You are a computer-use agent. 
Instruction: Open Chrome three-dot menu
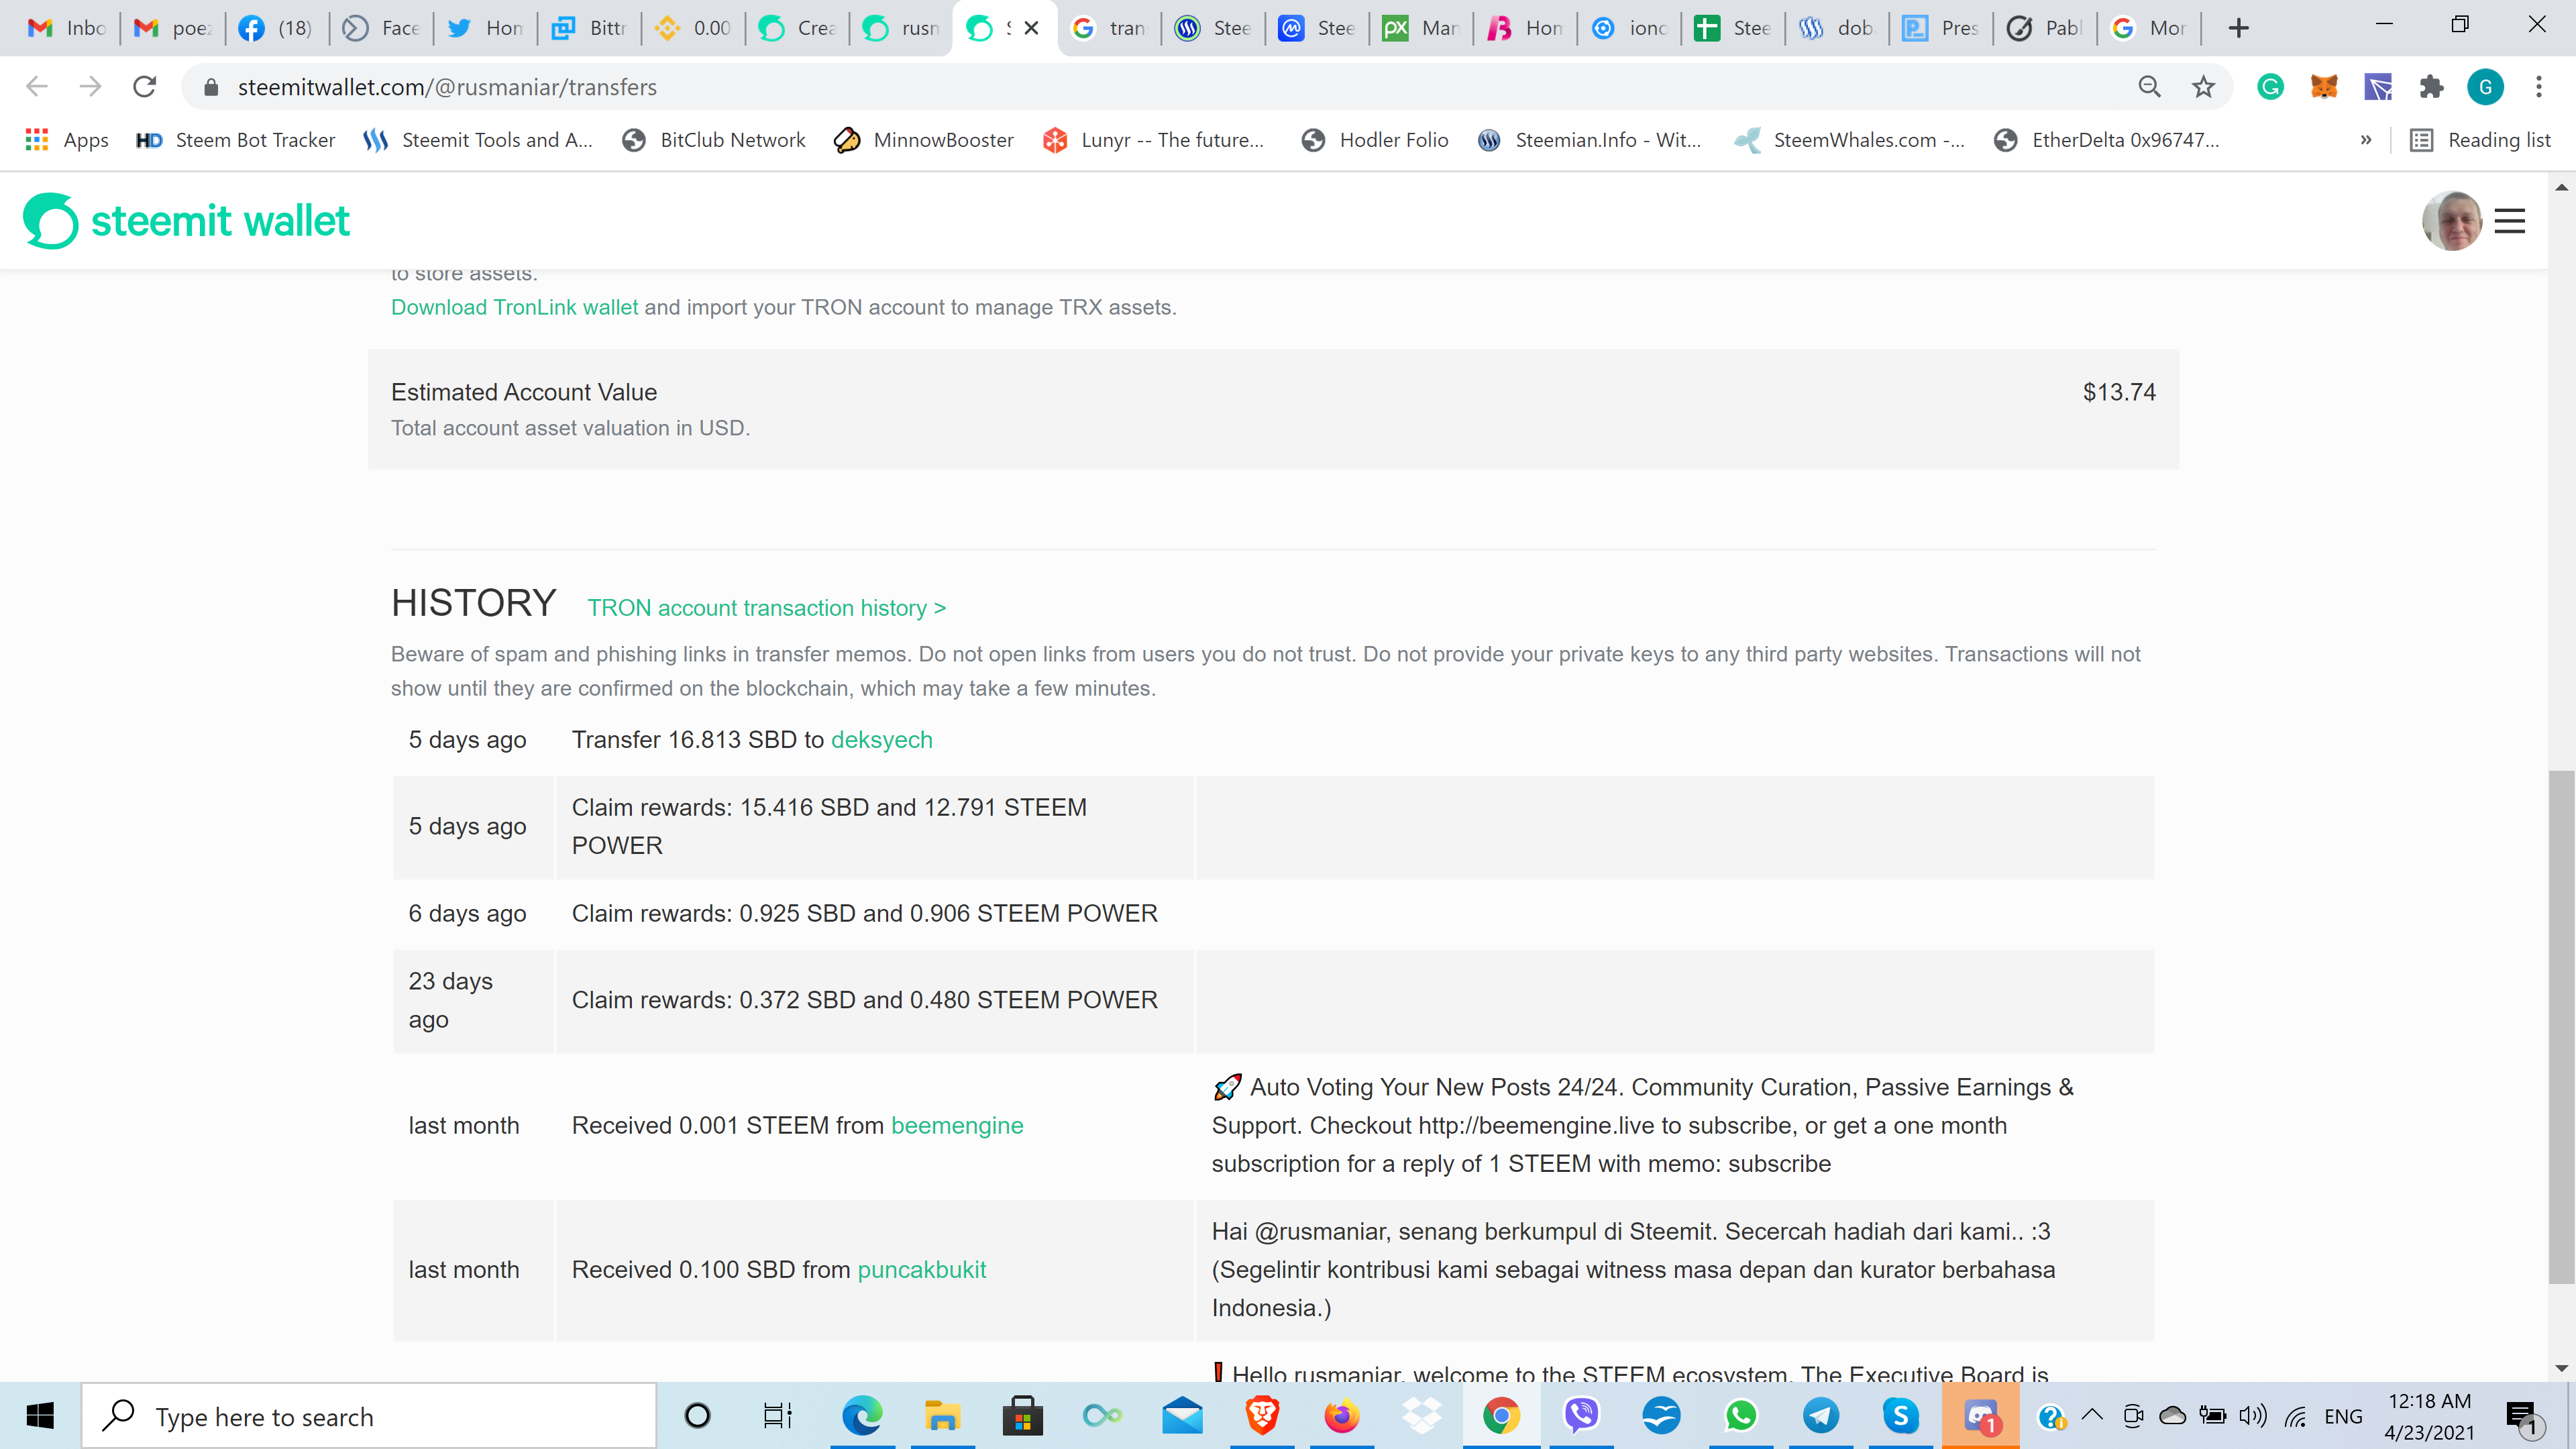tap(2538, 87)
